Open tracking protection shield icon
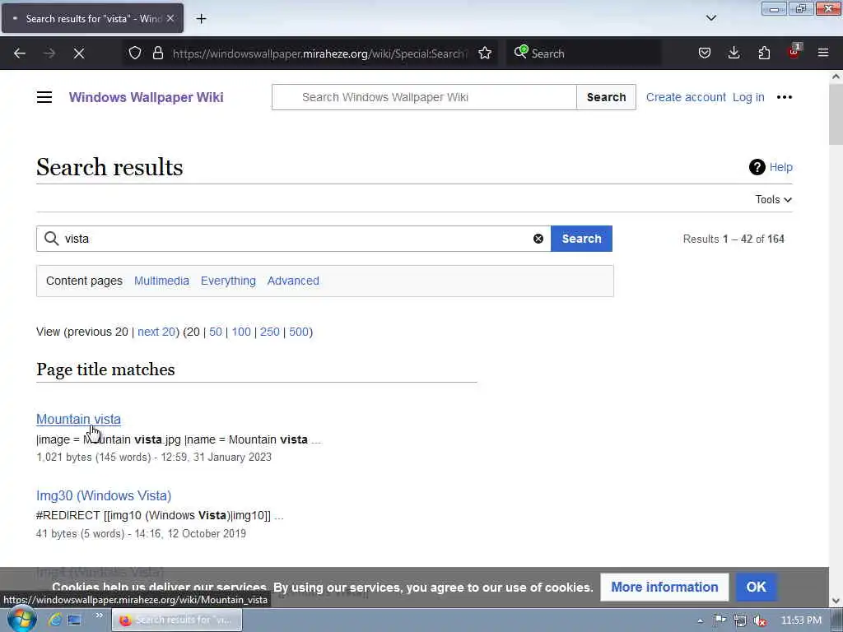This screenshot has height=632, width=843. [x=135, y=53]
